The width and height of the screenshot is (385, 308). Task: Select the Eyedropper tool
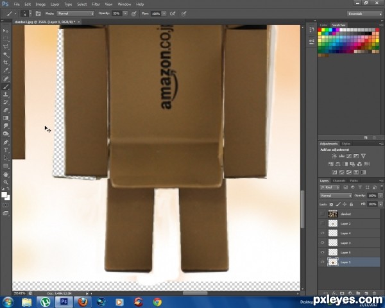[6, 71]
